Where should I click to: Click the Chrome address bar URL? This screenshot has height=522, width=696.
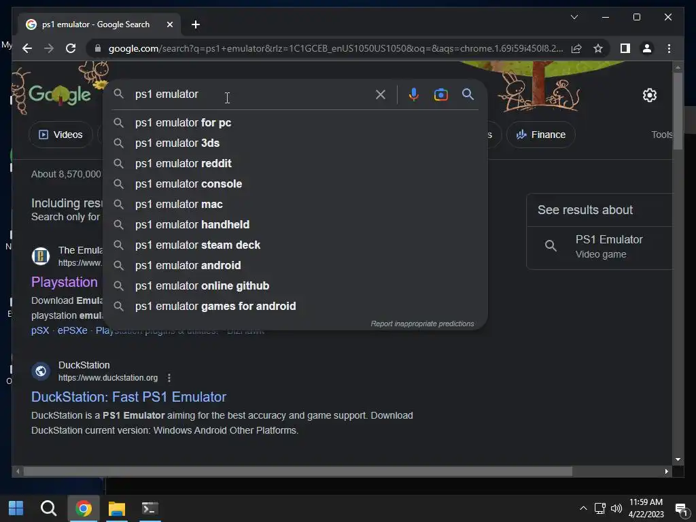tap(336, 48)
